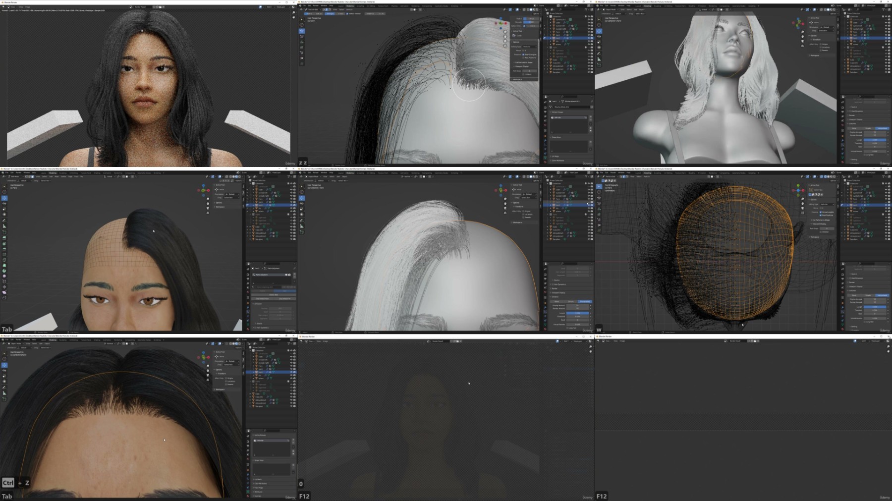The image size is (892, 501).
Task: Open the Mesh menu in the Edit Mode window
Action: [57, 176]
